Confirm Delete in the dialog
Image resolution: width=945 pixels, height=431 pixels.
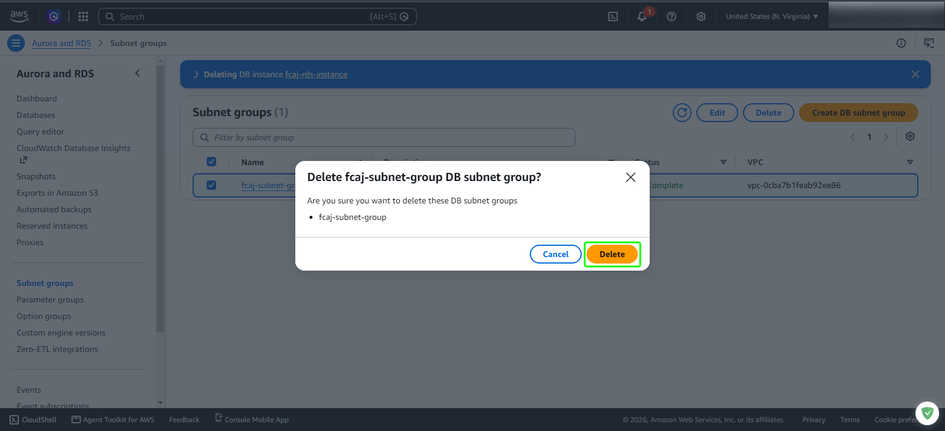click(x=612, y=254)
